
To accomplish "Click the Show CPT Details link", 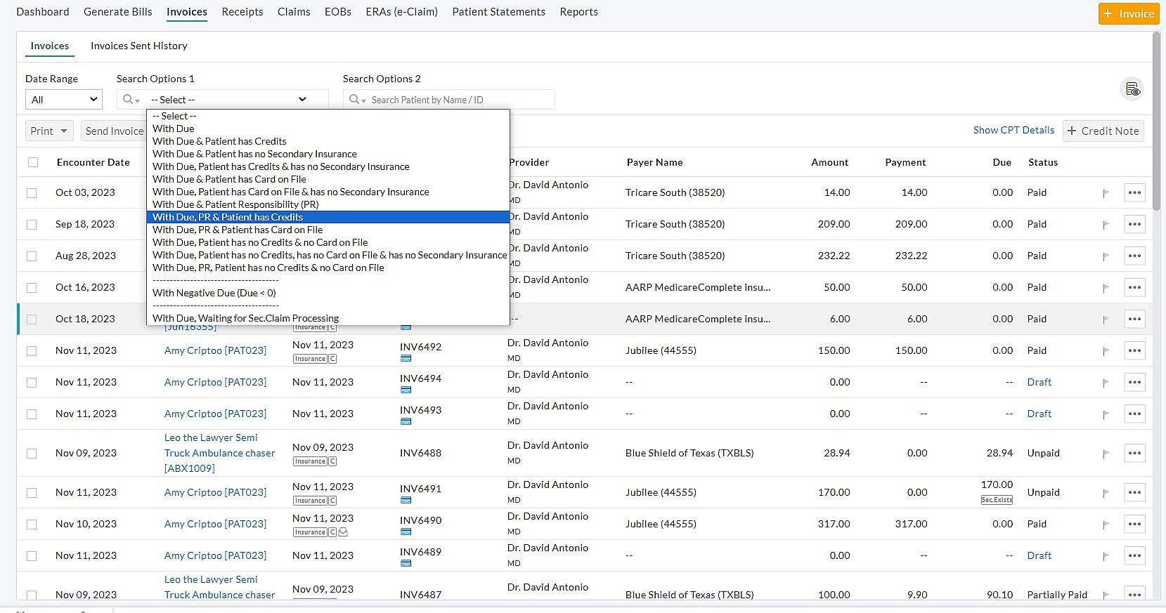I will (x=1013, y=131).
